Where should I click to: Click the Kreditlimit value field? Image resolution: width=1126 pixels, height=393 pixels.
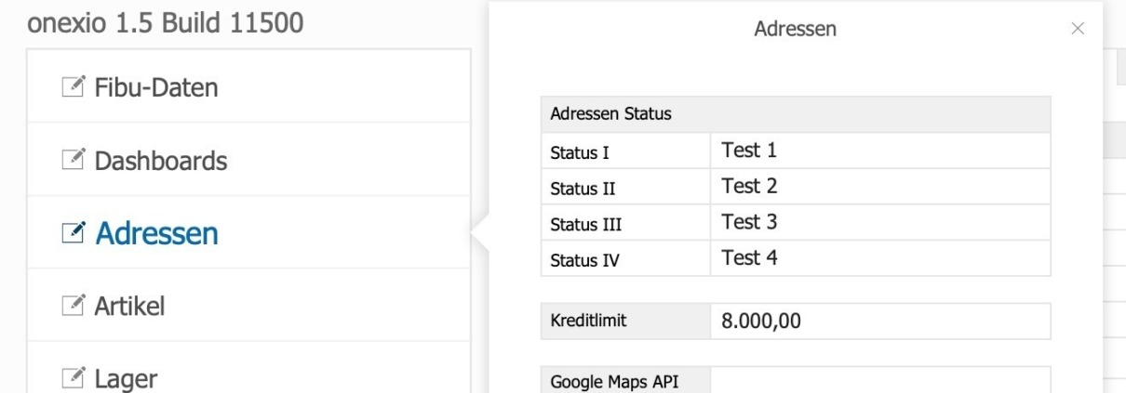pos(879,321)
